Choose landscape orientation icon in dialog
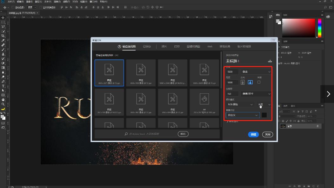 pyautogui.click(x=250, y=82)
